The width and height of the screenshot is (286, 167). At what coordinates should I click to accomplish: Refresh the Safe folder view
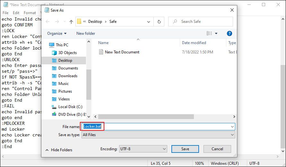tap(159, 22)
